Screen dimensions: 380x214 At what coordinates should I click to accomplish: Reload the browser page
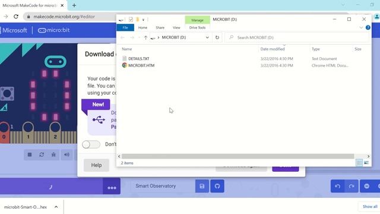(x=16, y=17)
